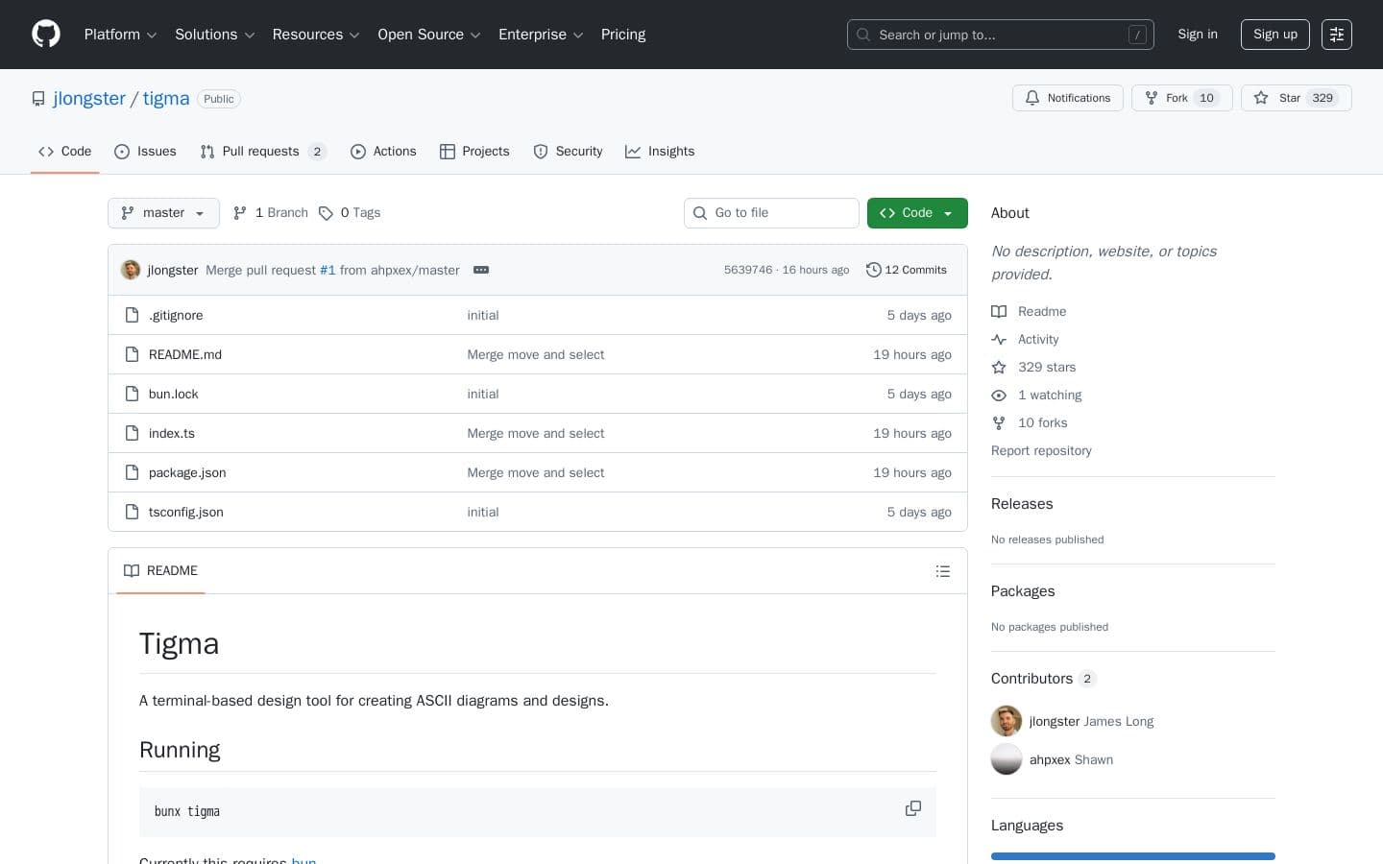This screenshot has width=1383, height=864.
Task: Expand the Resources menu
Action: coord(316,35)
